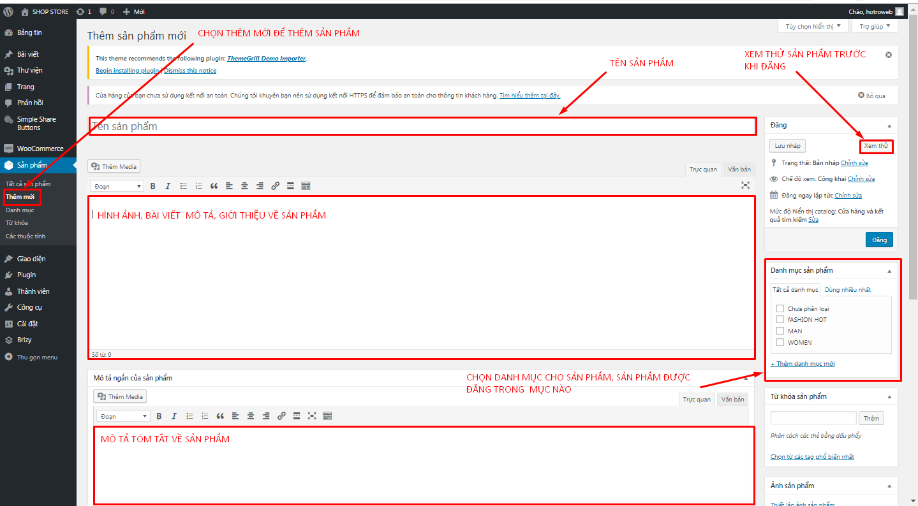Align left in main editor toolbar
Image resolution: width=918 pixels, height=506 pixels.
pos(229,186)
